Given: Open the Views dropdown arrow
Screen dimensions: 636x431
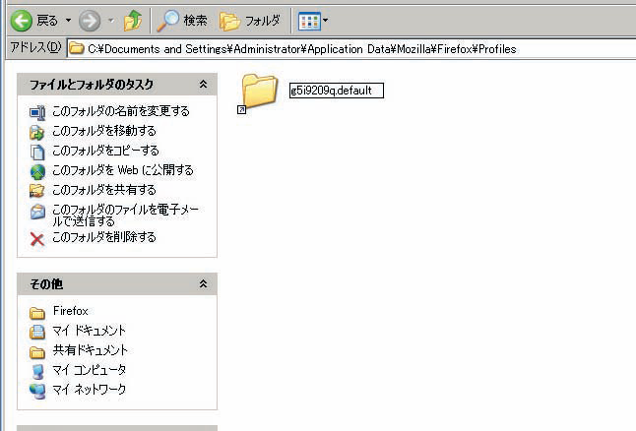Looking at the screenshot, I should (x=325, y=20).
